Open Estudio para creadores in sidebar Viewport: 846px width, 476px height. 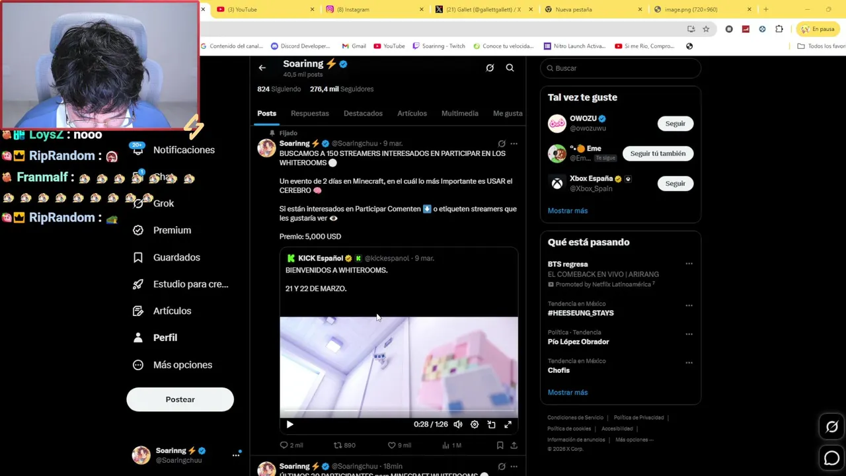181,284
